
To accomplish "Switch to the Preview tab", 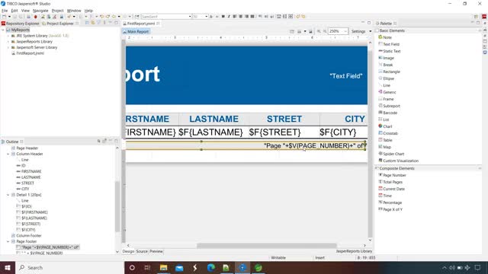I will tap(156, 251).
